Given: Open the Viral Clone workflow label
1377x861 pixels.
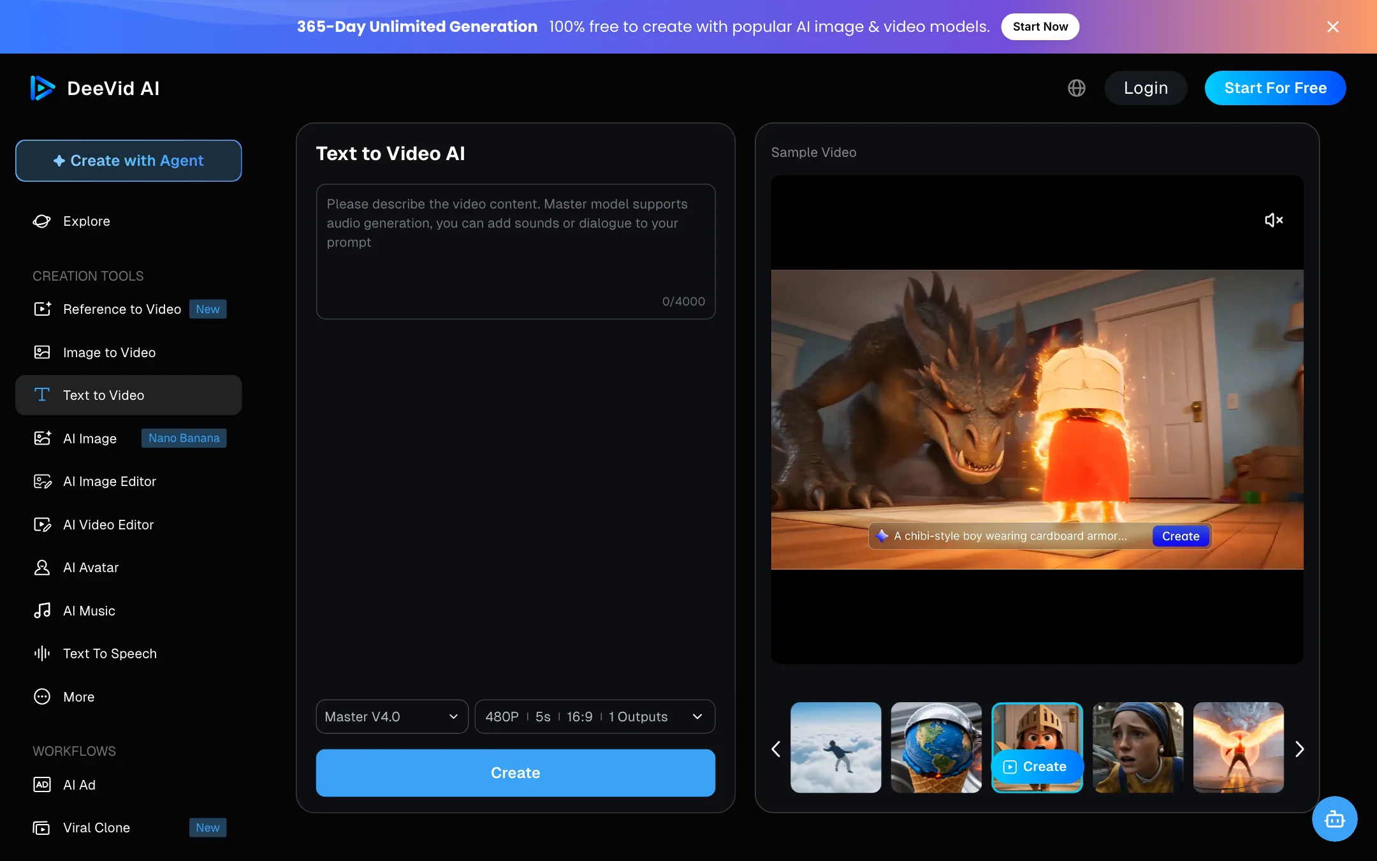Looking at the screenshot, I should [96, 828].
